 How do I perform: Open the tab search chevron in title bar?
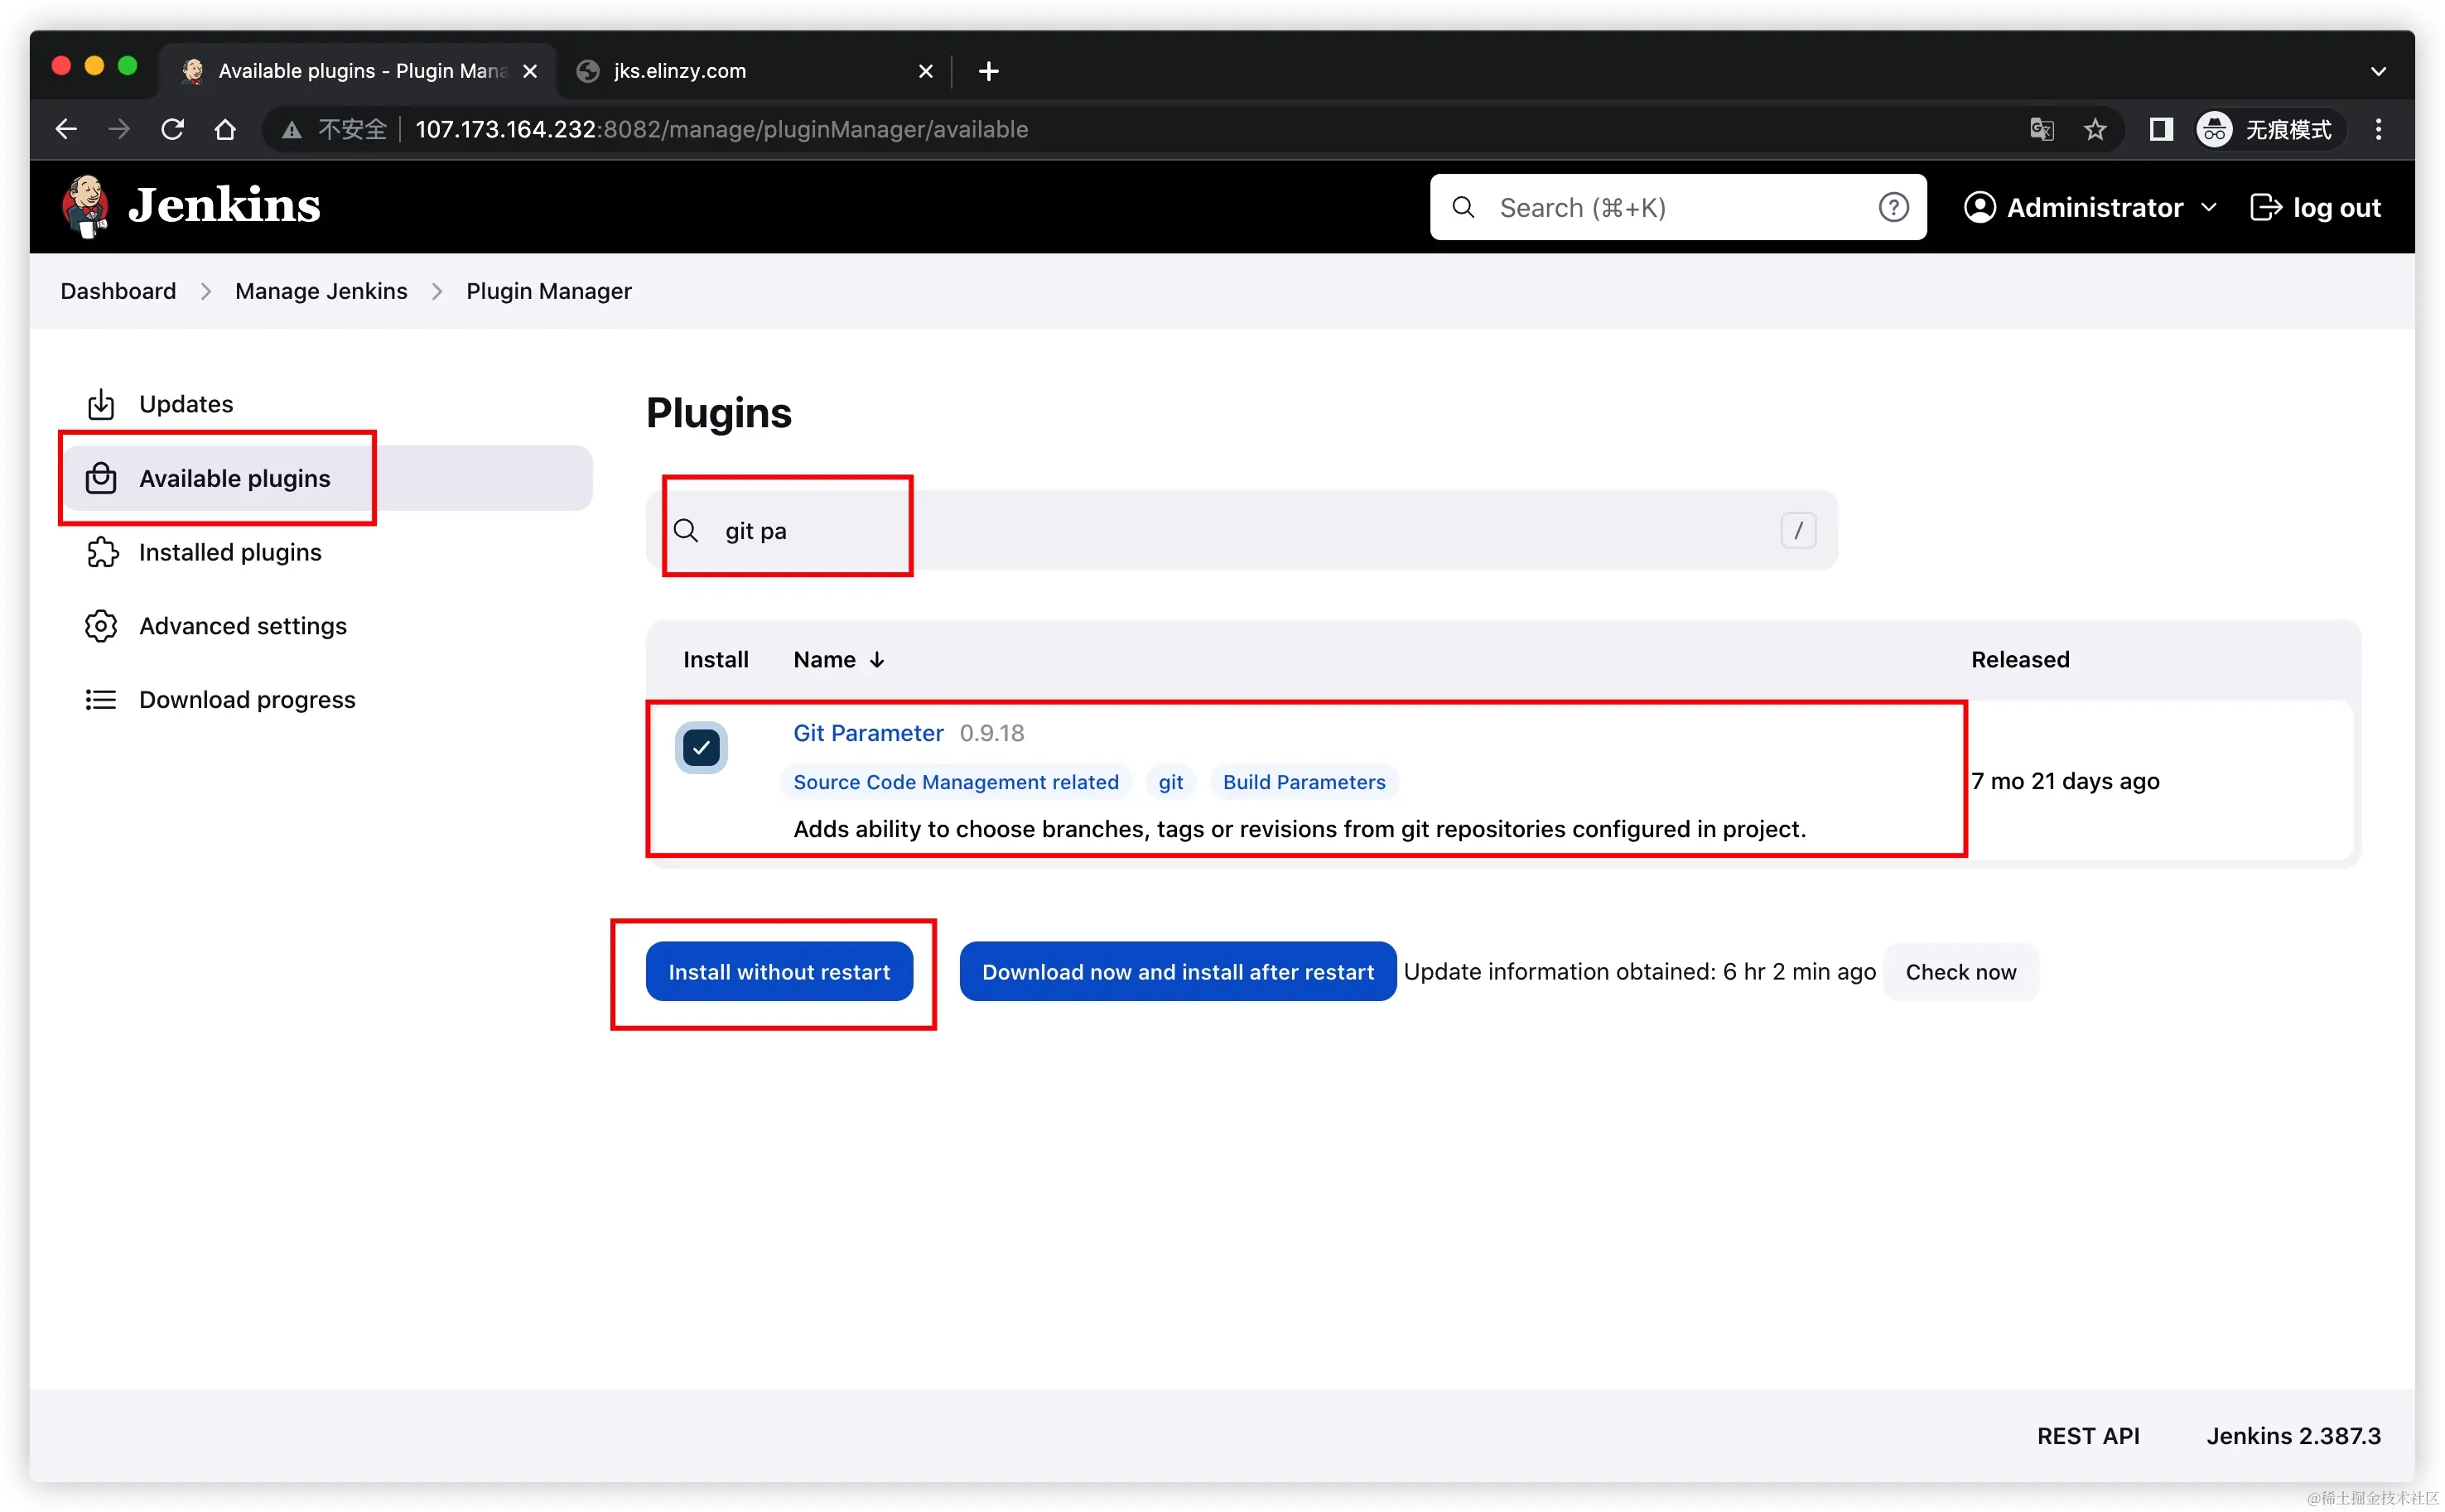(x=2378, y=71)
